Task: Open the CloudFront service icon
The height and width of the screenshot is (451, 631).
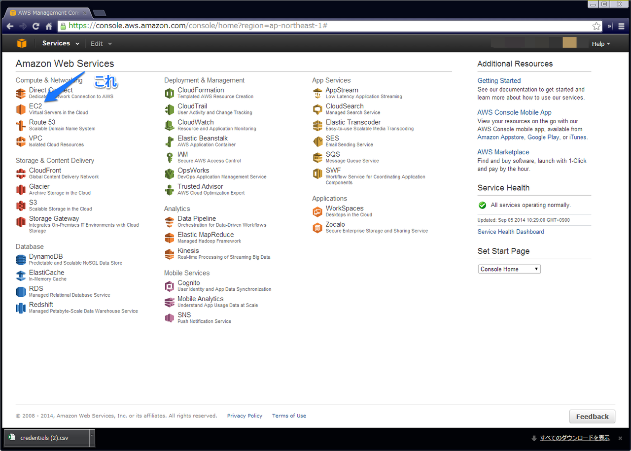Action: tap(21, 173)
